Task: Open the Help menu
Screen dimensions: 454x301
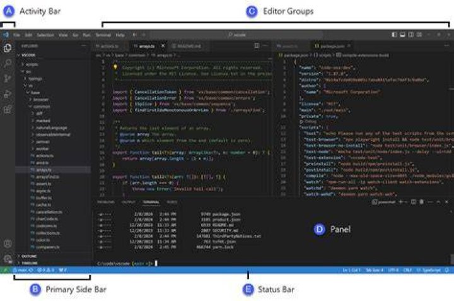Action: [x=120, y=35]
